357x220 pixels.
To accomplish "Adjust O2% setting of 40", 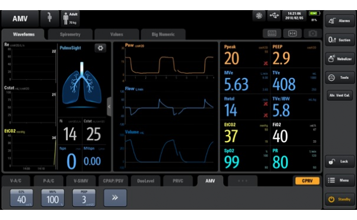I will click(x=21, y=197).
